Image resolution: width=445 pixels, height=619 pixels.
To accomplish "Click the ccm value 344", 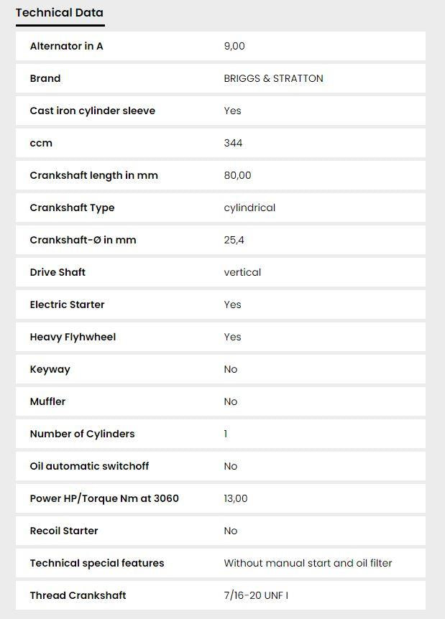I will 233,143.
